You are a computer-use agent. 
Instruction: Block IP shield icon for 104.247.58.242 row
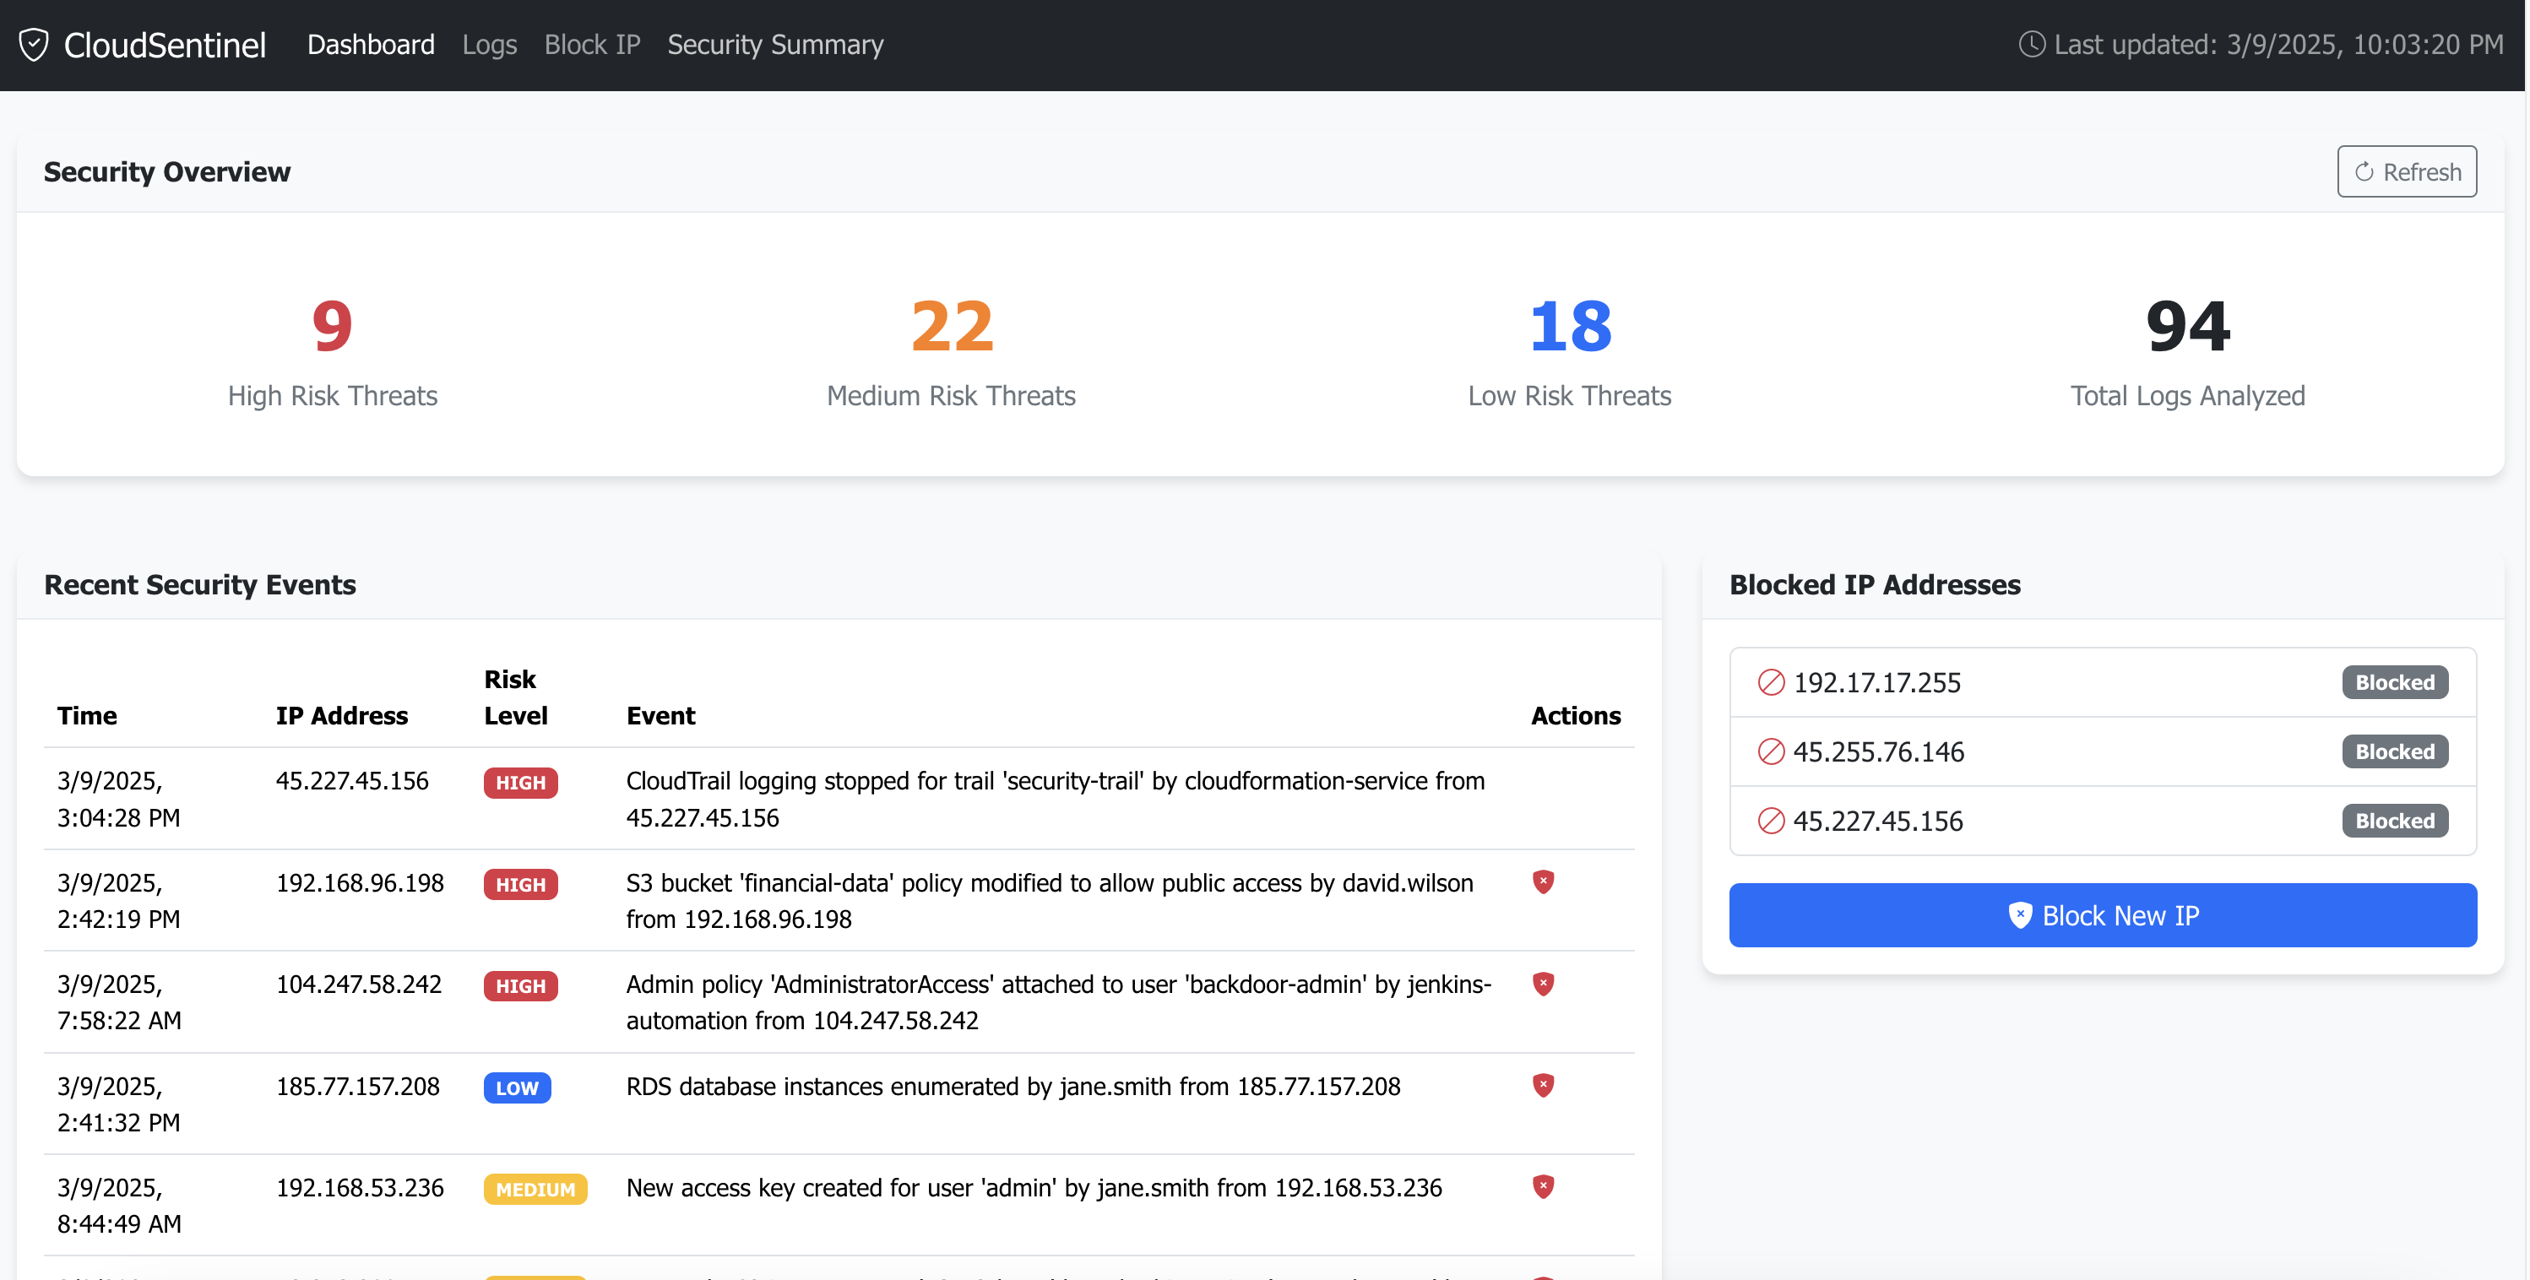(x=1542, y=984)
